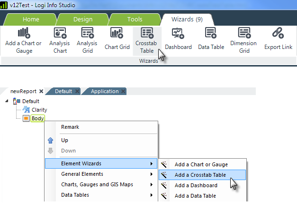Click wand icon beside Add a Data Table
This screenshot has width=297, height=210.
coord(164,196)
